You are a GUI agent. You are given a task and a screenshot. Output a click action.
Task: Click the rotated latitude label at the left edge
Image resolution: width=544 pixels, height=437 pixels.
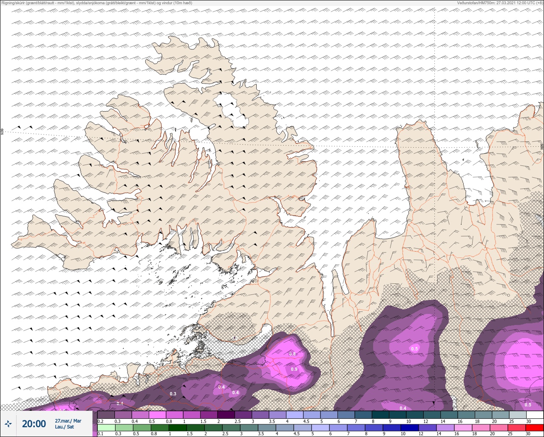pos(2,132)
